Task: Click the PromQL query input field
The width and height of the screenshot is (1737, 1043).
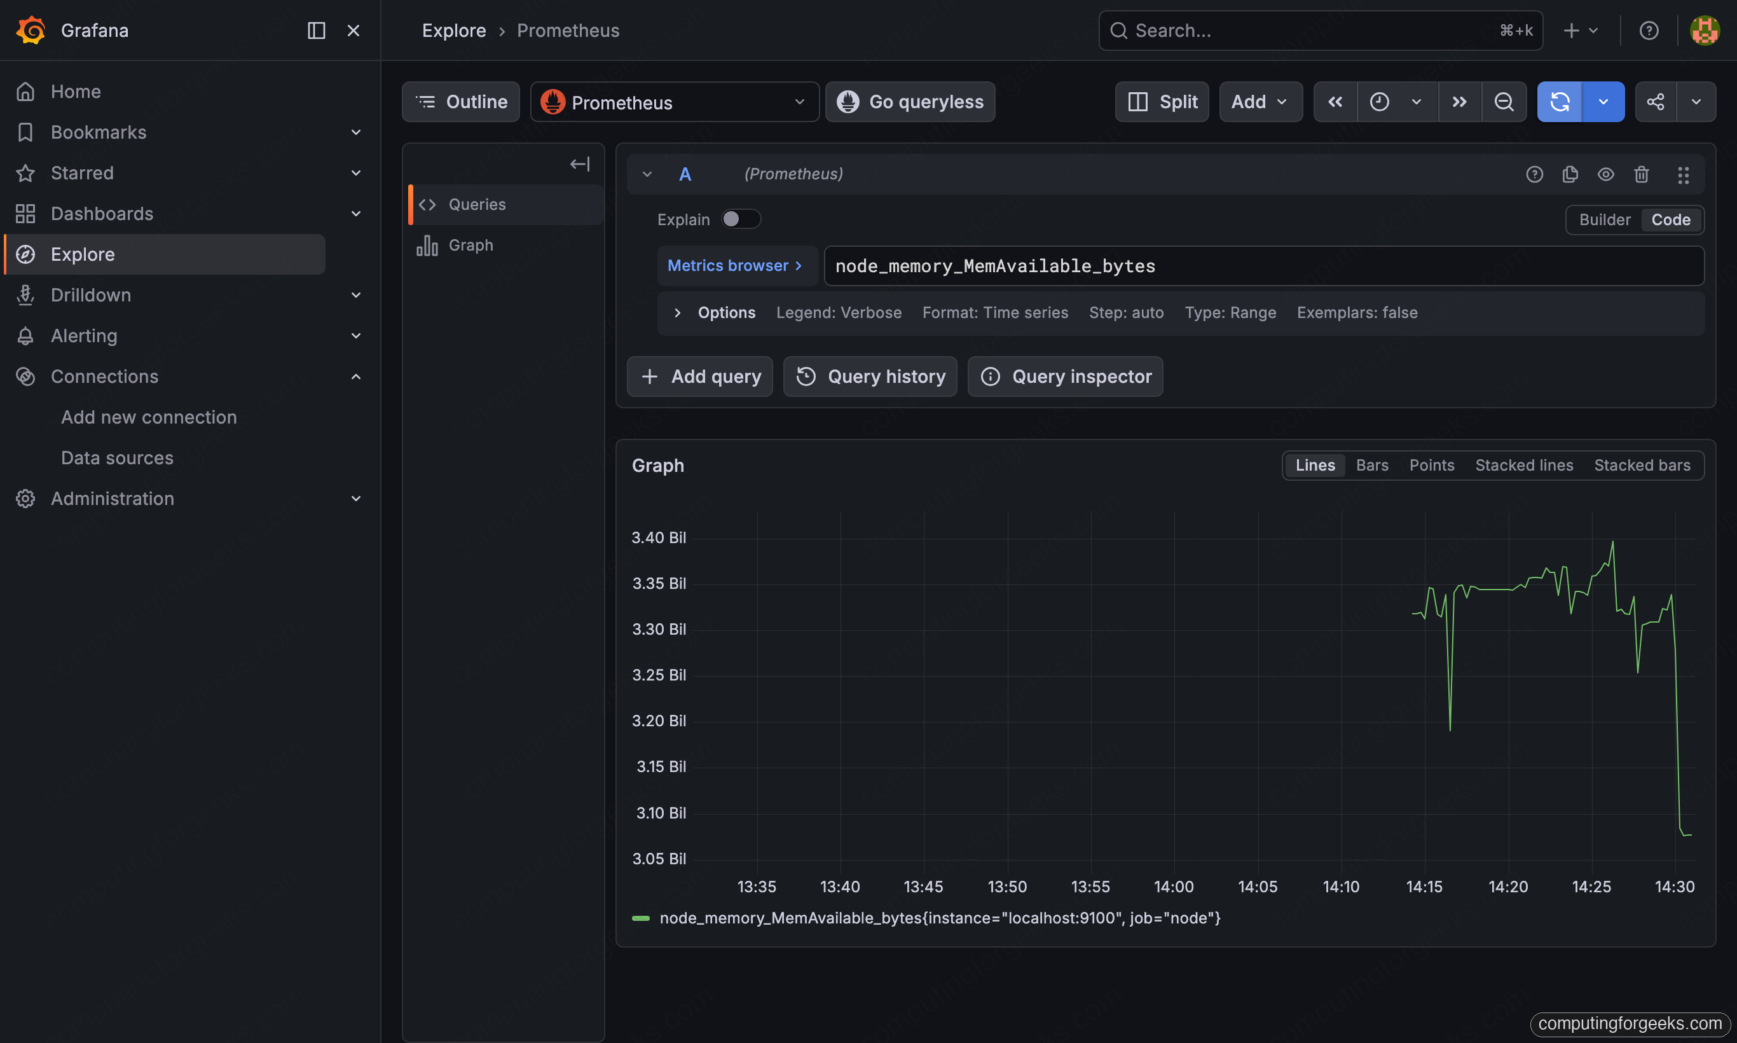Action: pos(1264,266)
